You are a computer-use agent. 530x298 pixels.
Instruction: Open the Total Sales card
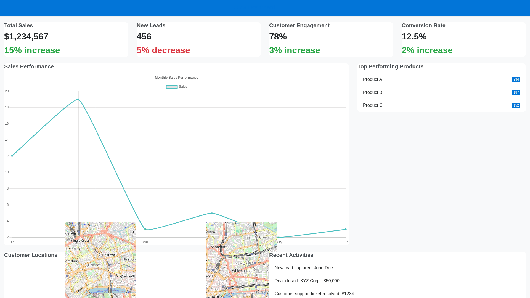pos(66,39)
